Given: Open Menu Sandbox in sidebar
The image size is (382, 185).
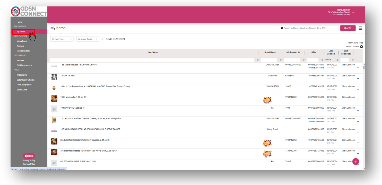Looking at the screenshot, I should pyautogui.click(x=23, y=51).
